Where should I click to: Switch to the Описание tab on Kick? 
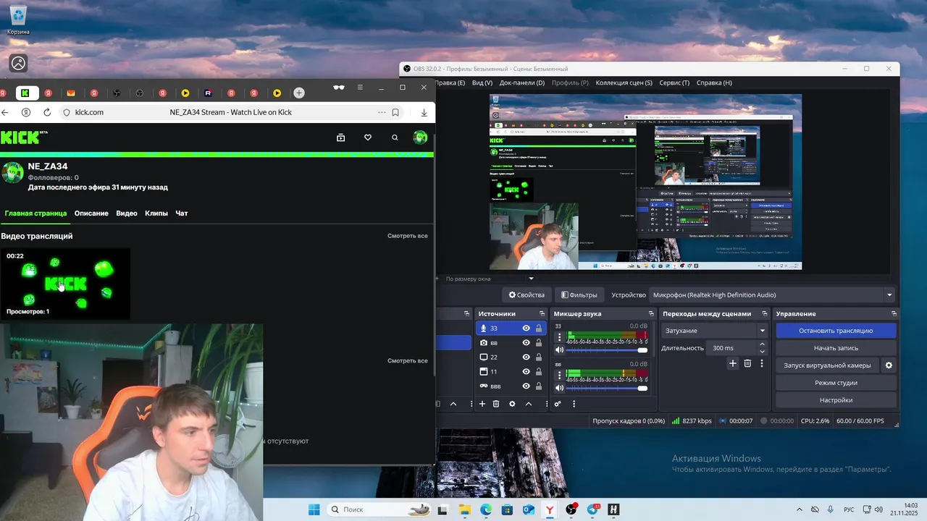click(91, 213)
